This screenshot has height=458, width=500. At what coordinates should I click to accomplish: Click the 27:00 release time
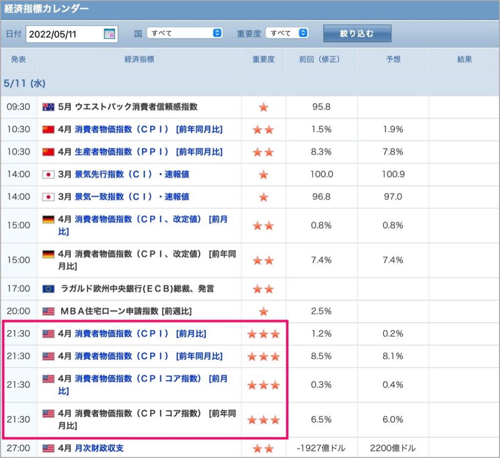click(x=19, y=448)
